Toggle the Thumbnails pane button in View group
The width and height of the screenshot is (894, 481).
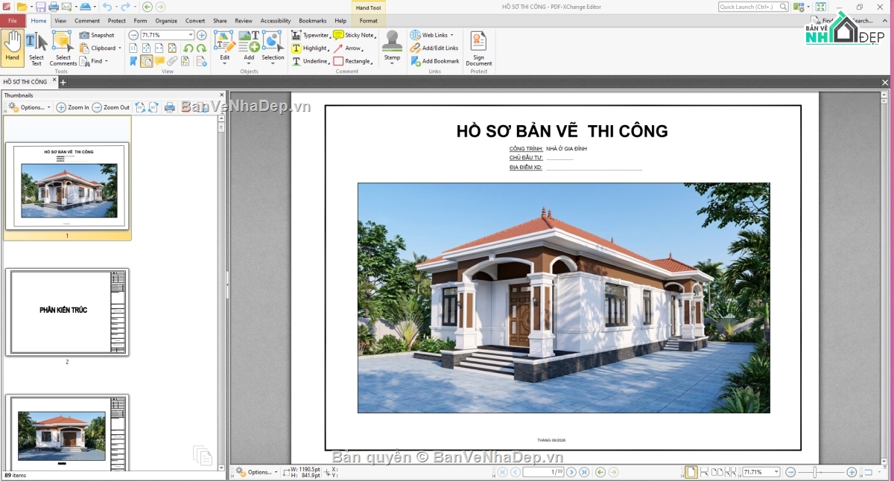point(147,61)
